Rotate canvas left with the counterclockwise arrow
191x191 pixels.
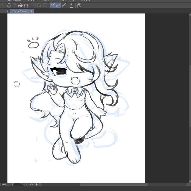pos(27,185)
